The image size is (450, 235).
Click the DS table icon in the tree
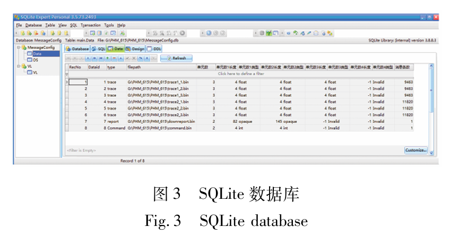pos(30,60)
